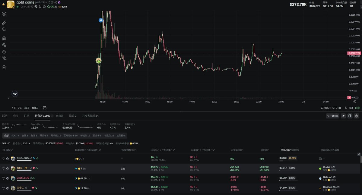
Task: Sort by 未实现利润 column
Action: pos(237,149)
